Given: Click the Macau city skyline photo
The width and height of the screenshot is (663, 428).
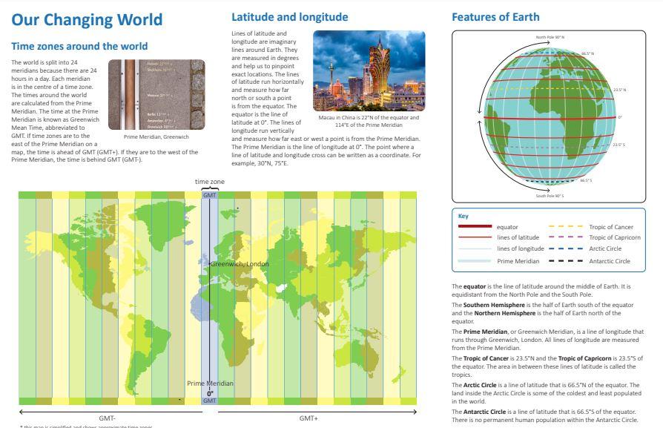Looking at the screenshot, I should point(369,70).
